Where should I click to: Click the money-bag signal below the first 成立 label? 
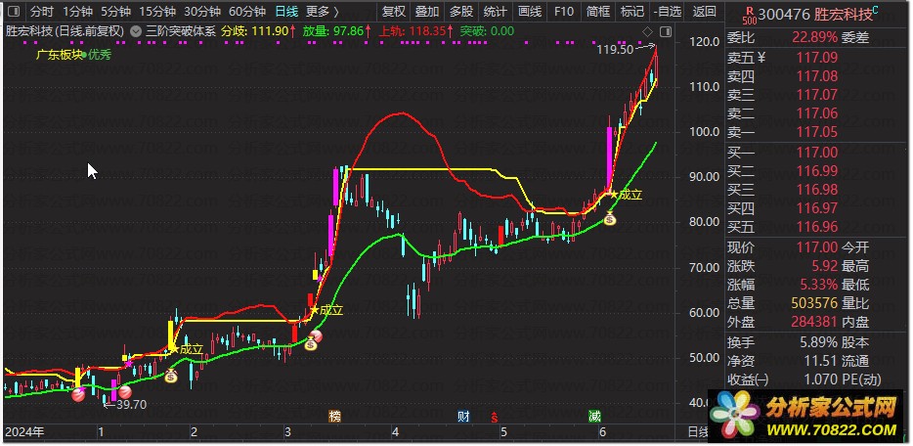(x=171, y=377)
